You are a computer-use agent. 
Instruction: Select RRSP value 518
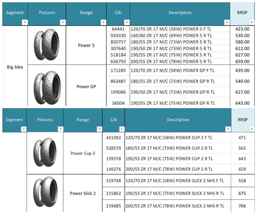(x=242, y=181)
